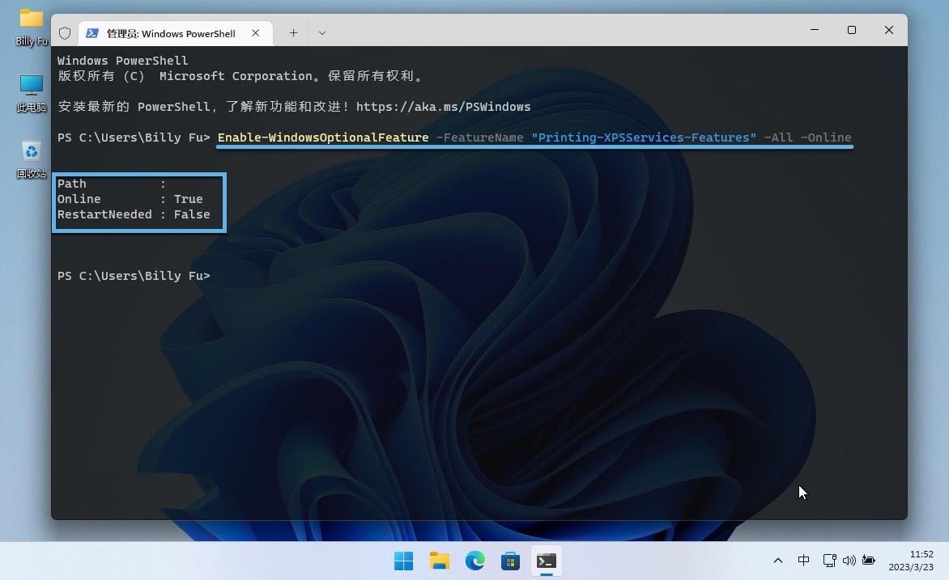
Task: Click the -FeatureName parameter text
Action: [479, 138]
